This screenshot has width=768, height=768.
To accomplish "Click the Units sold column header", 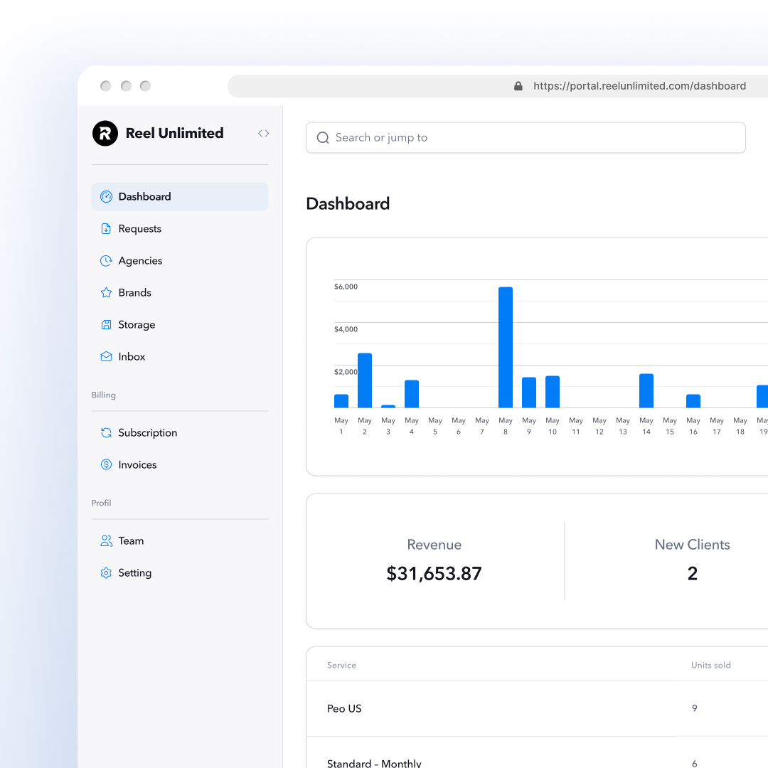I will click(710, 665).
